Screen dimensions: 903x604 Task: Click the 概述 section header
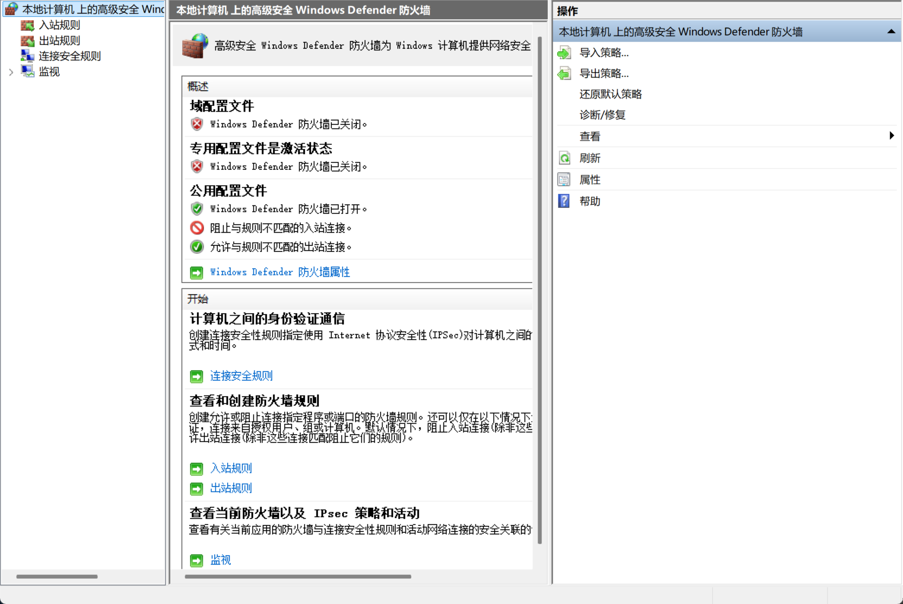coord(198,86)
